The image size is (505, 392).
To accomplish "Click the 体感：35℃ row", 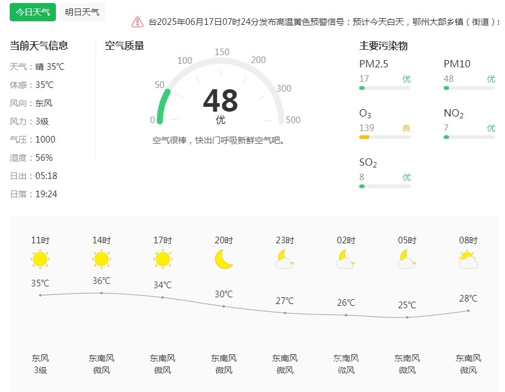I will point(32,85).
